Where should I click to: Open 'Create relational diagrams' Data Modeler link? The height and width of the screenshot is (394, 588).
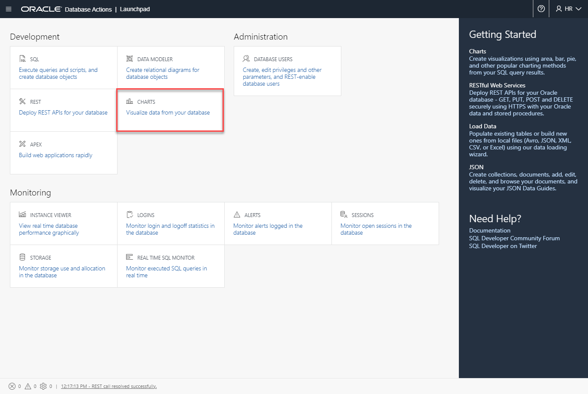163,73
